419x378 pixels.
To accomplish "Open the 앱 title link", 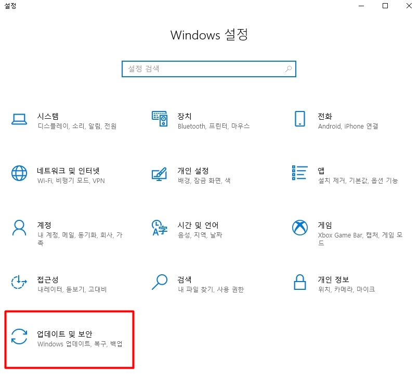I will click(321, 171).
